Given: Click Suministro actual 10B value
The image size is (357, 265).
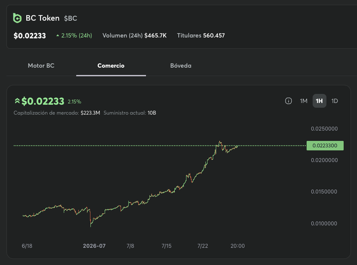Looking at the screenshot, I should [x=151, y=113].
